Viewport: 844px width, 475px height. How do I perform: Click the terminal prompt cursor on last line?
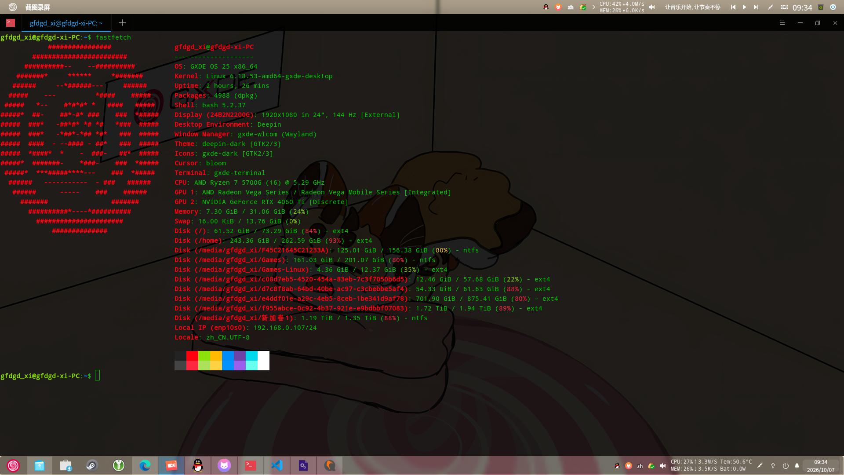(x=97, y=376)
